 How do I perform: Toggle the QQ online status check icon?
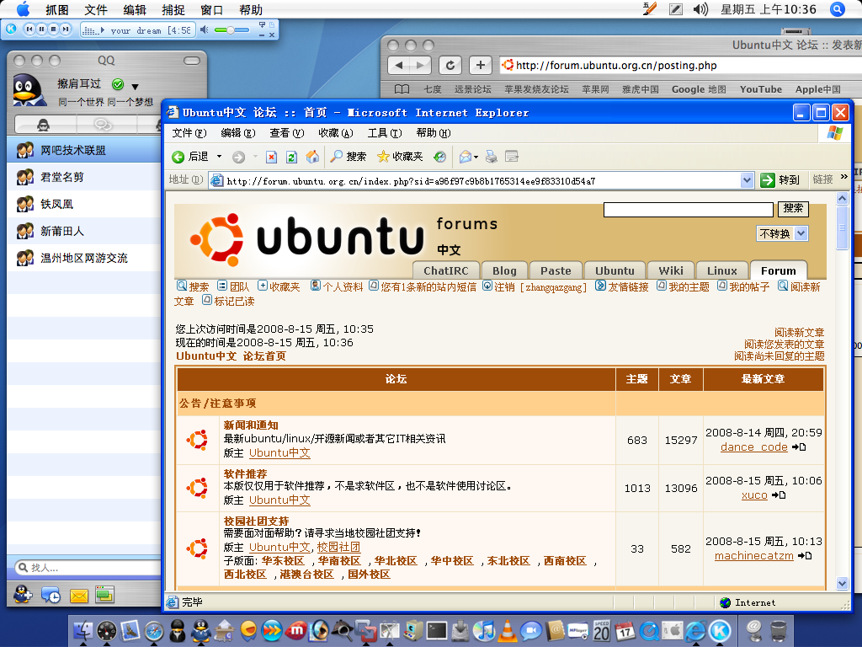118,84
